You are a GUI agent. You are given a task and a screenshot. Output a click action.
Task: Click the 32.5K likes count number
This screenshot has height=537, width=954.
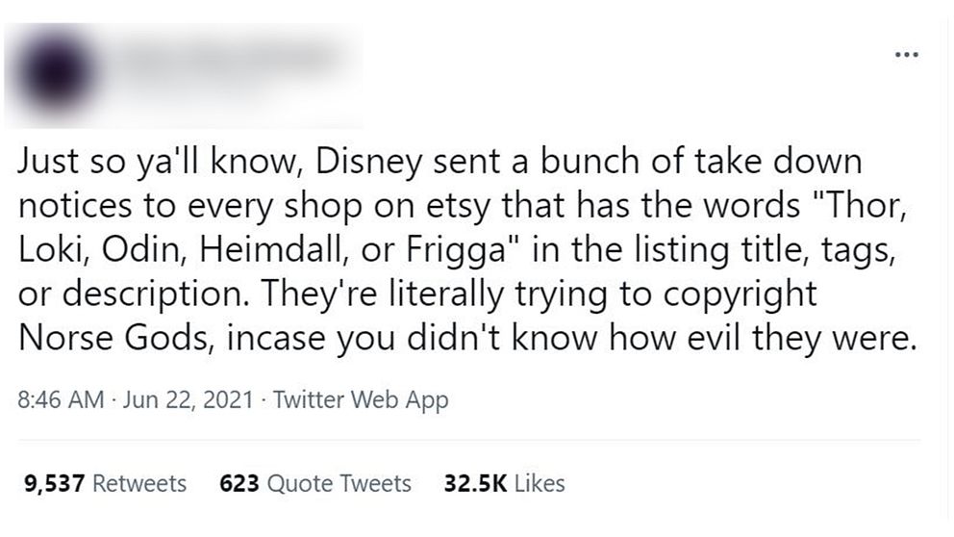click(475, 483)
